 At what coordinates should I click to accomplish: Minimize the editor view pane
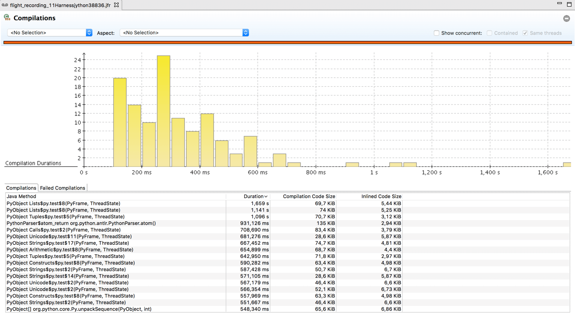coord(559,4)
